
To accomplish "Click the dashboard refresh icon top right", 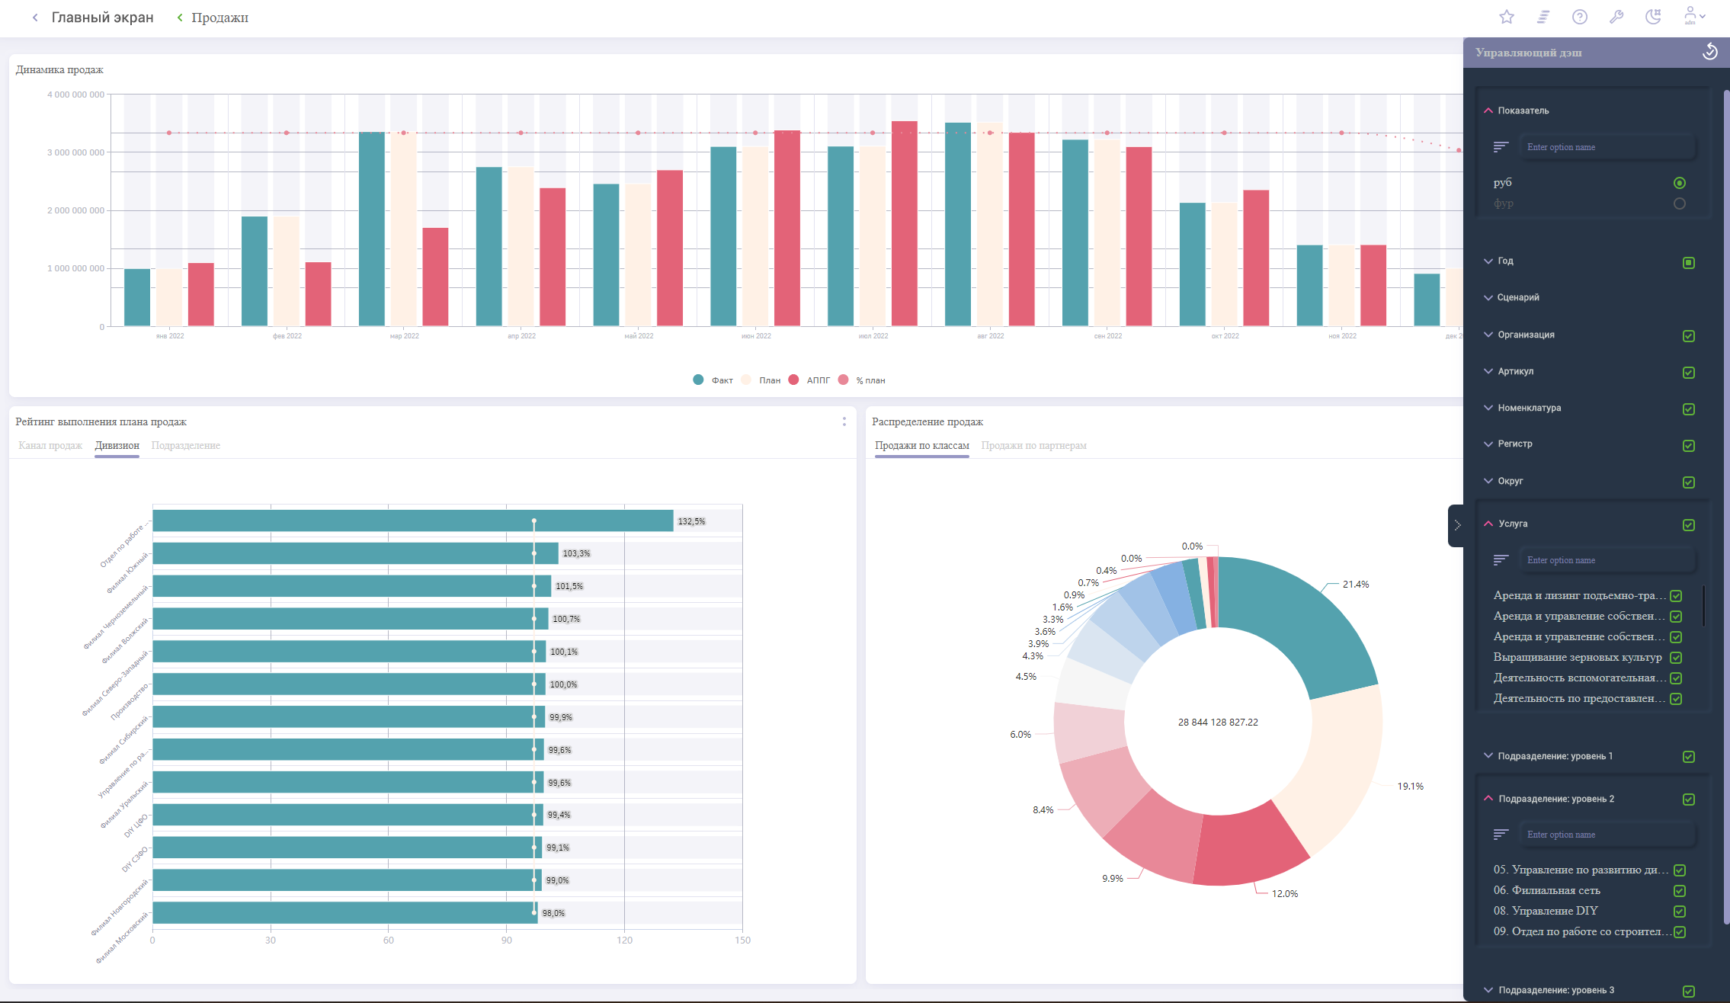I will tap(1709, 51).
